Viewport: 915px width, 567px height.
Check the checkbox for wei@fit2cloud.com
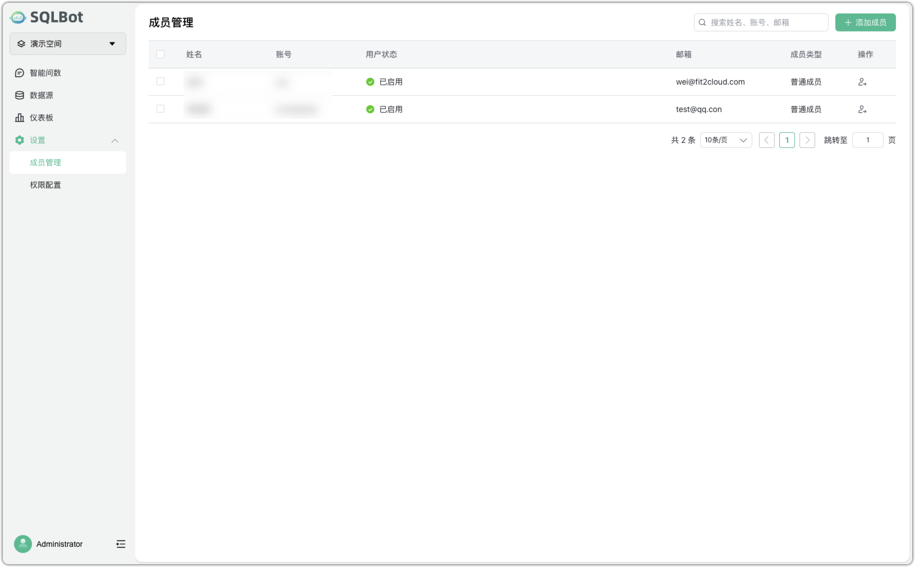[x=160, y=81]
